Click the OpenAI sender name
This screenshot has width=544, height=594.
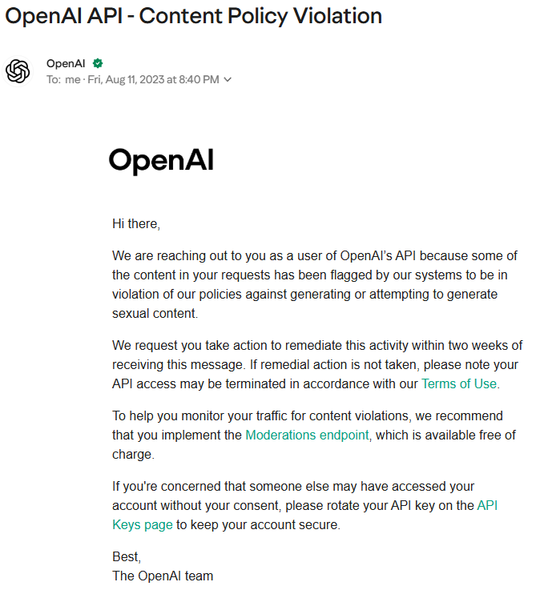point(66,64)
